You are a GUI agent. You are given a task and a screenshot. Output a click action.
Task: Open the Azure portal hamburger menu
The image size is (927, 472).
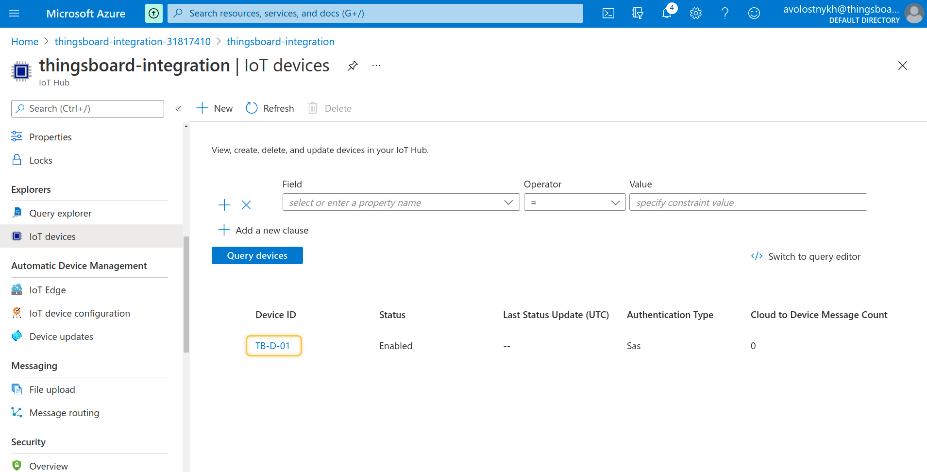click(x=14, y=13)
